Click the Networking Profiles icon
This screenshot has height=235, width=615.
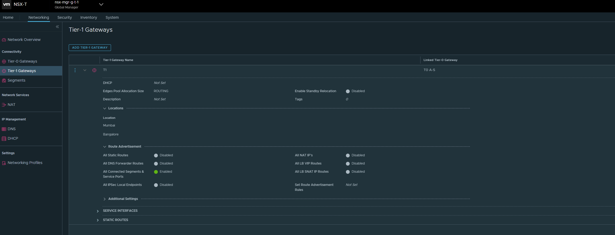coord(4,163)
